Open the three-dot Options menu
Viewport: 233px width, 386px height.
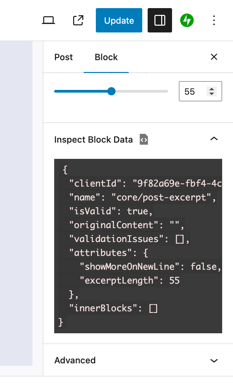click(214, 20)
